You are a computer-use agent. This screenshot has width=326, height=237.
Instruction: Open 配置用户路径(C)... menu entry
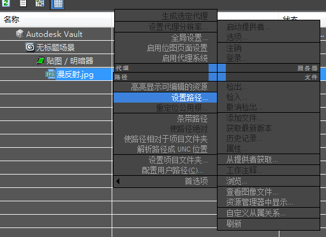coord(165,170)
